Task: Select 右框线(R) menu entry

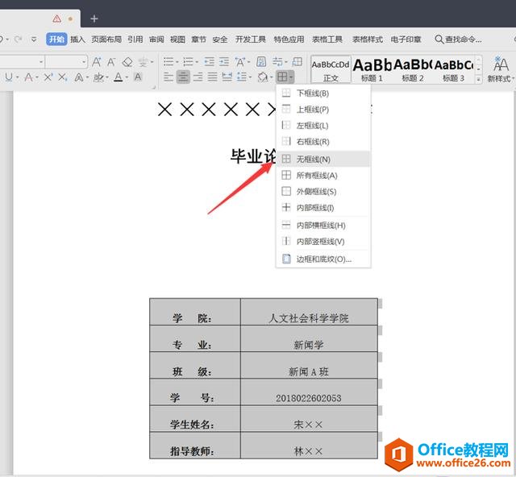Action: pos(323,142)
